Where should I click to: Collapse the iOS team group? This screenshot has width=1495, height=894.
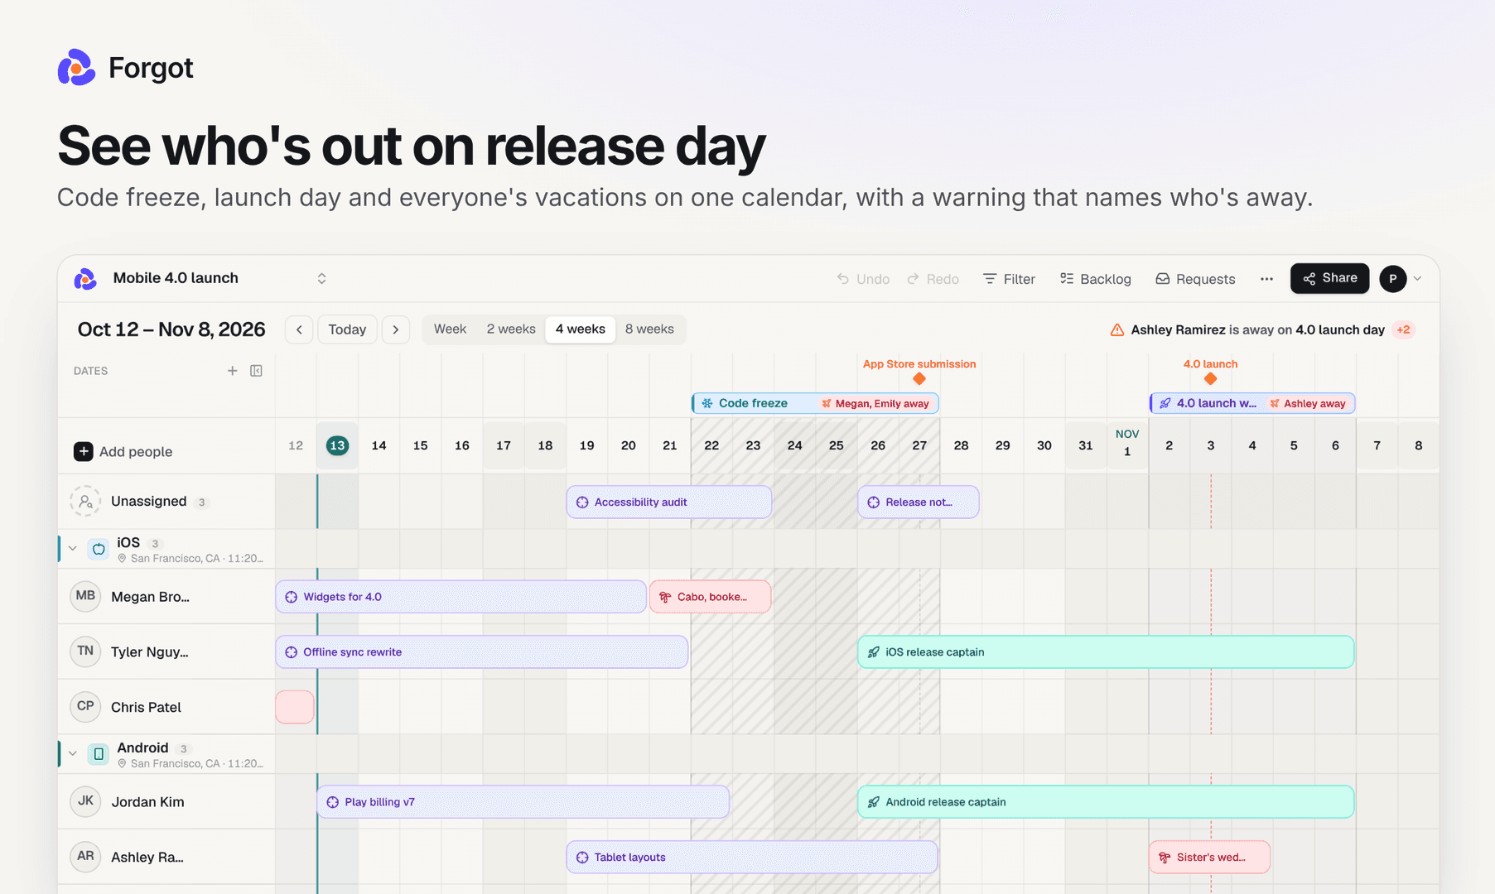(73, 548)
